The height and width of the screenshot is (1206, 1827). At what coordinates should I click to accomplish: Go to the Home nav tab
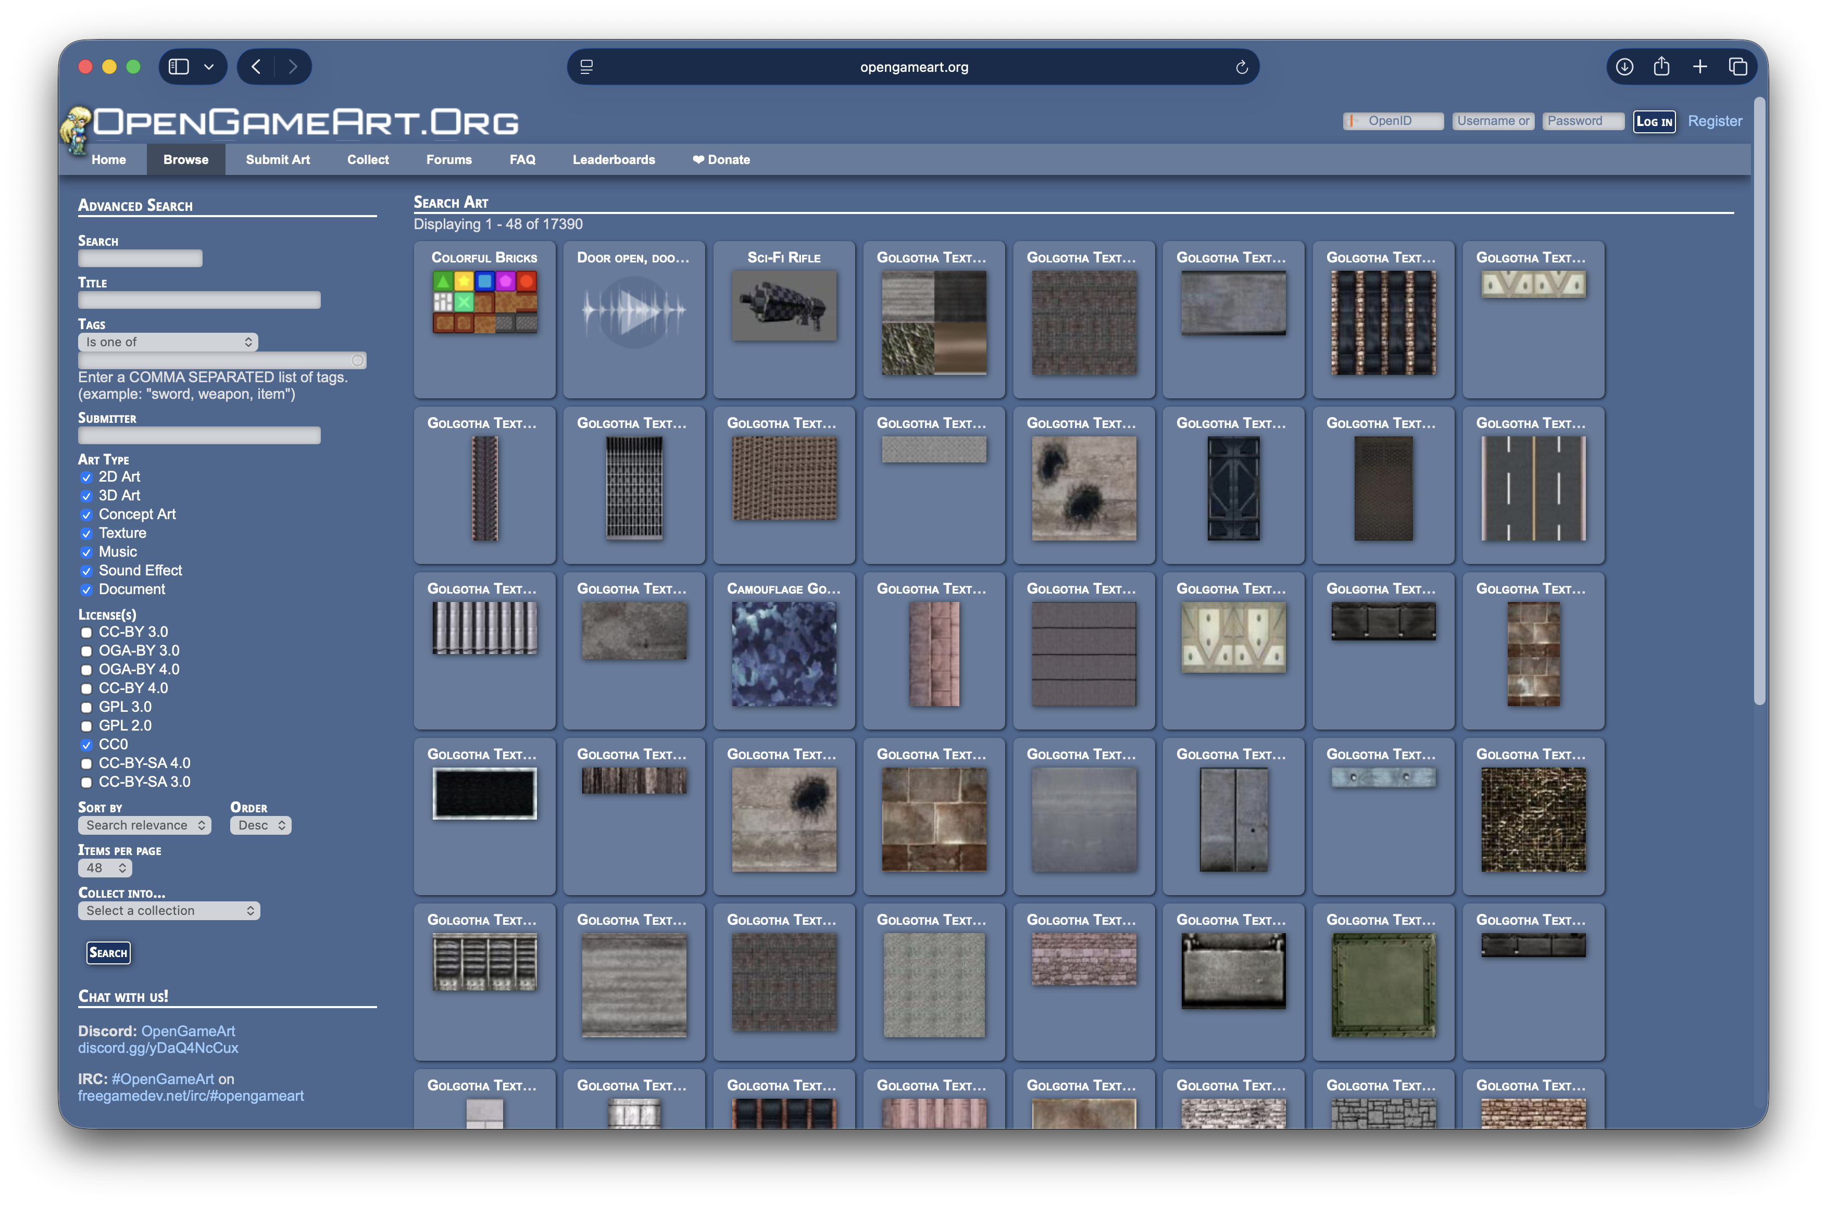(108, 160)
